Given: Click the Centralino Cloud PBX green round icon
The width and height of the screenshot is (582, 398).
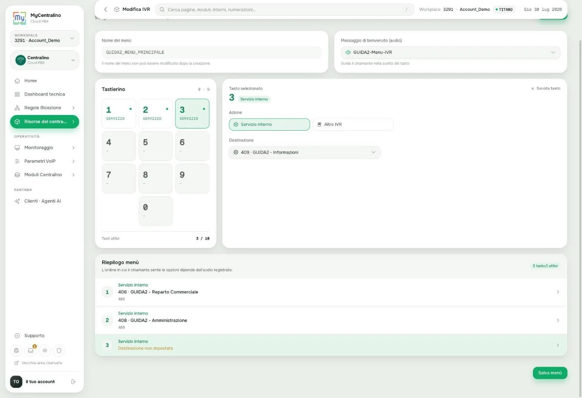Looking at the screenshot, I should coord(20,60).
